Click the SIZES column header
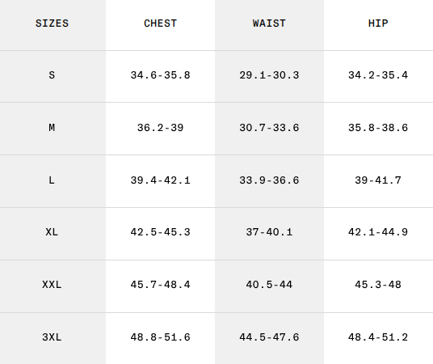 pos(52,23)
